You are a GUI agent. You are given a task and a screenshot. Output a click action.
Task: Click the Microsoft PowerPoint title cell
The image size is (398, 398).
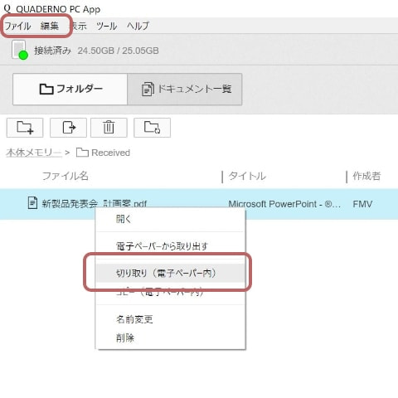284,204
